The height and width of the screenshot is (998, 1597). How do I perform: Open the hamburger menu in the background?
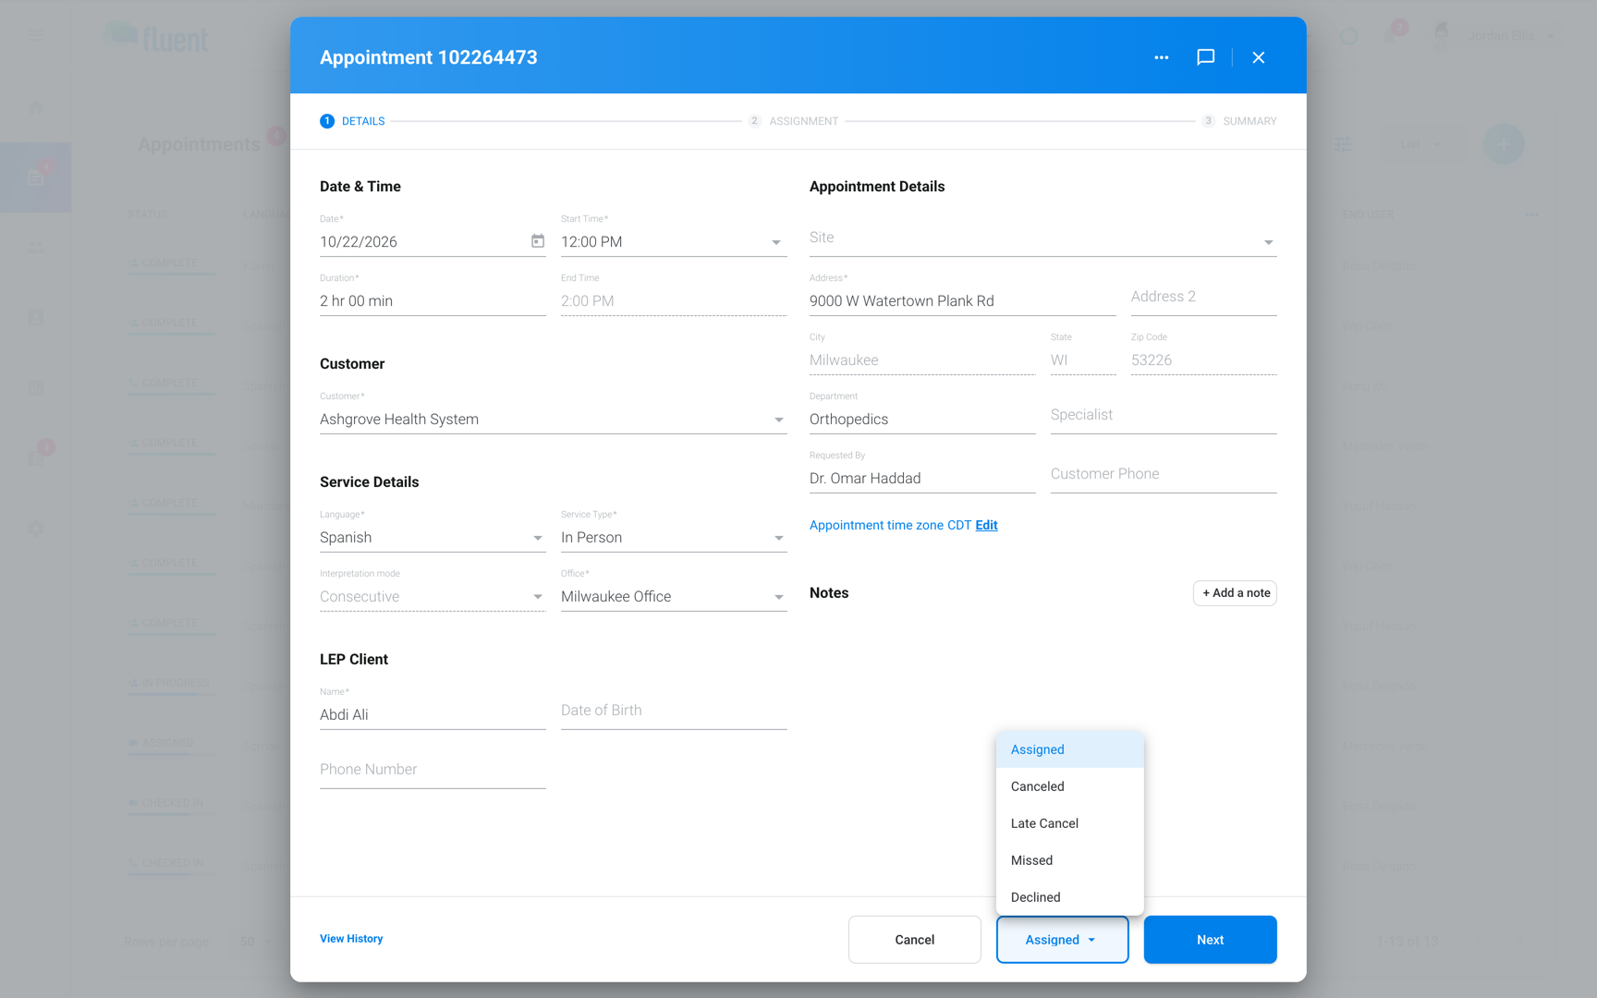(x=36, y=36)
